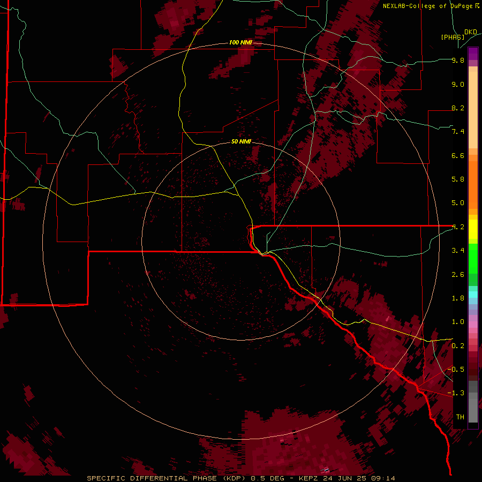The image size is (482, 482).
Task: Pick the cyan segment of the color bar
Action: tap(473, 295)
